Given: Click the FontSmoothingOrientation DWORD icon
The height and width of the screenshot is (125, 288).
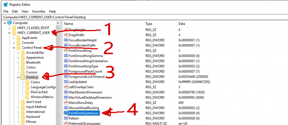Looking at the screenshot, I should tap(66, 61).
